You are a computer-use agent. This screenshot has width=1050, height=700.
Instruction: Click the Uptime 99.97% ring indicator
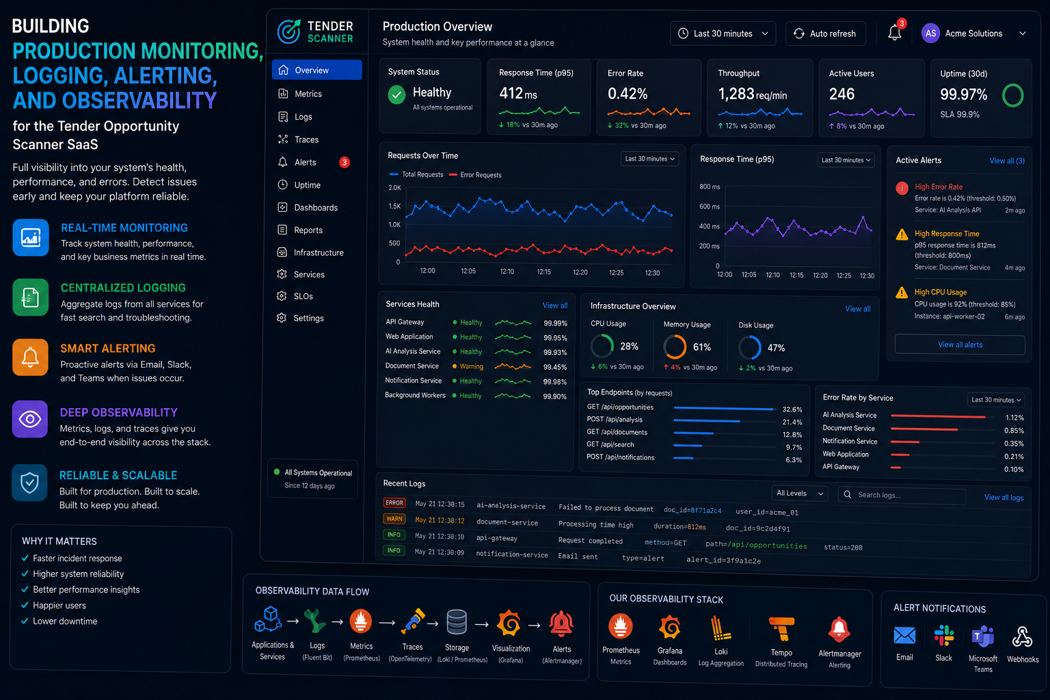pos(1012,95)
